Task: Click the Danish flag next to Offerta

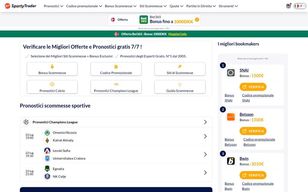Action: tap(113, 20)
